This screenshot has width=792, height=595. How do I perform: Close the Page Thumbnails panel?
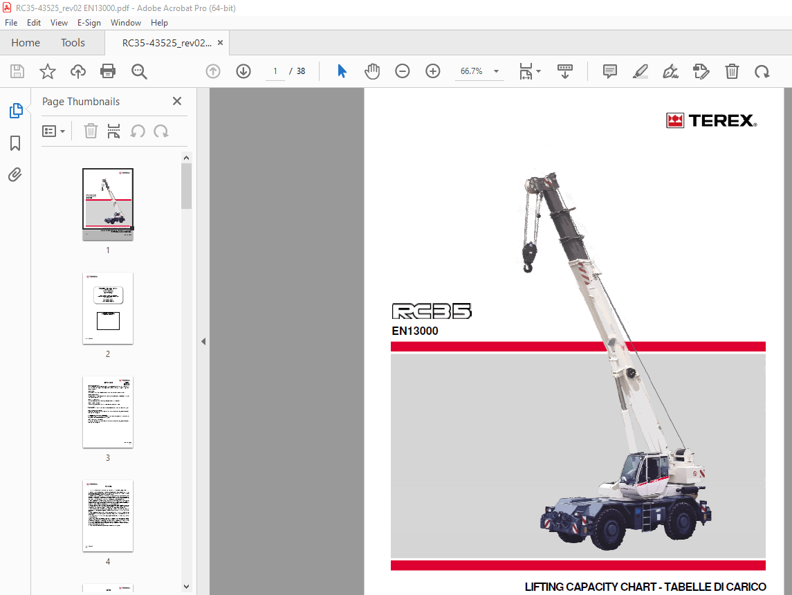coord(176,101)
